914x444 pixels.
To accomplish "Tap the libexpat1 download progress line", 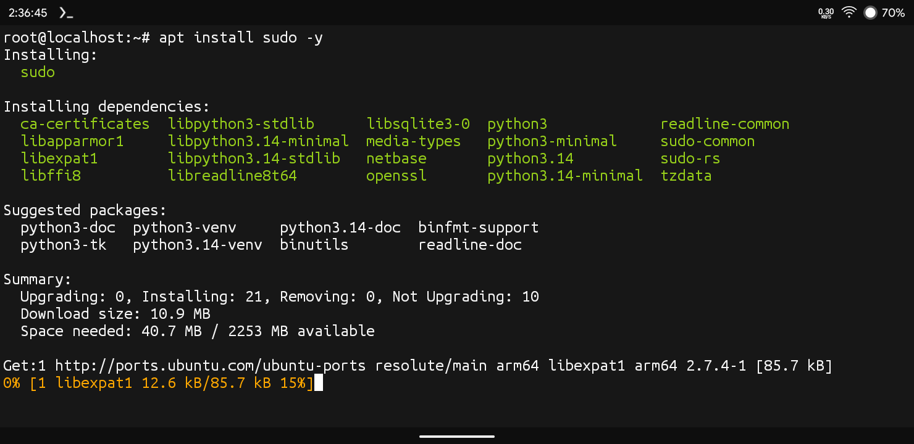I will (x=159, y=383).
